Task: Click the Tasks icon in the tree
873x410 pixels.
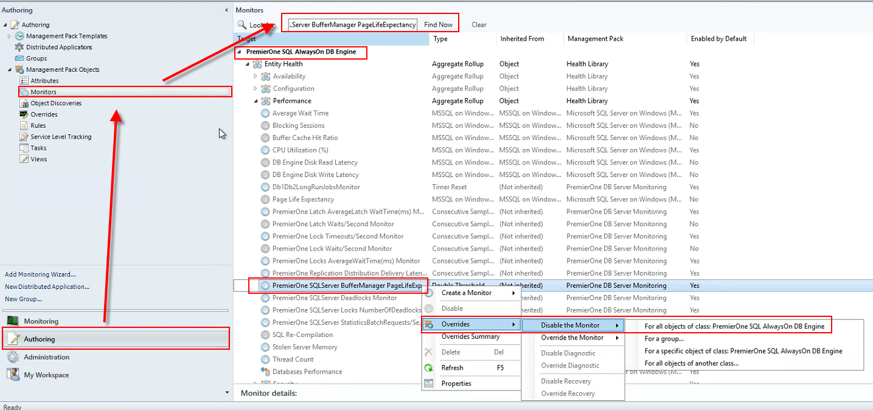Action: (24, 148)
